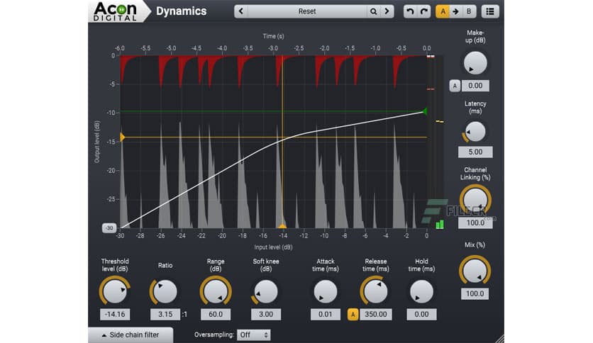The height and width of the screenshot is (343, 593).
Task: Click the Channel Linking knob
Action: click(475, 200)
